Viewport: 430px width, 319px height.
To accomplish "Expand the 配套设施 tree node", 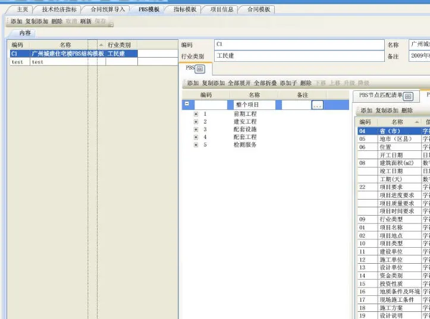I will point(196,129).
